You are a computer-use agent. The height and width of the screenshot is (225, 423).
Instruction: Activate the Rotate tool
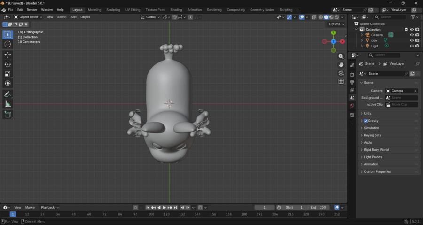pos(8,64)
